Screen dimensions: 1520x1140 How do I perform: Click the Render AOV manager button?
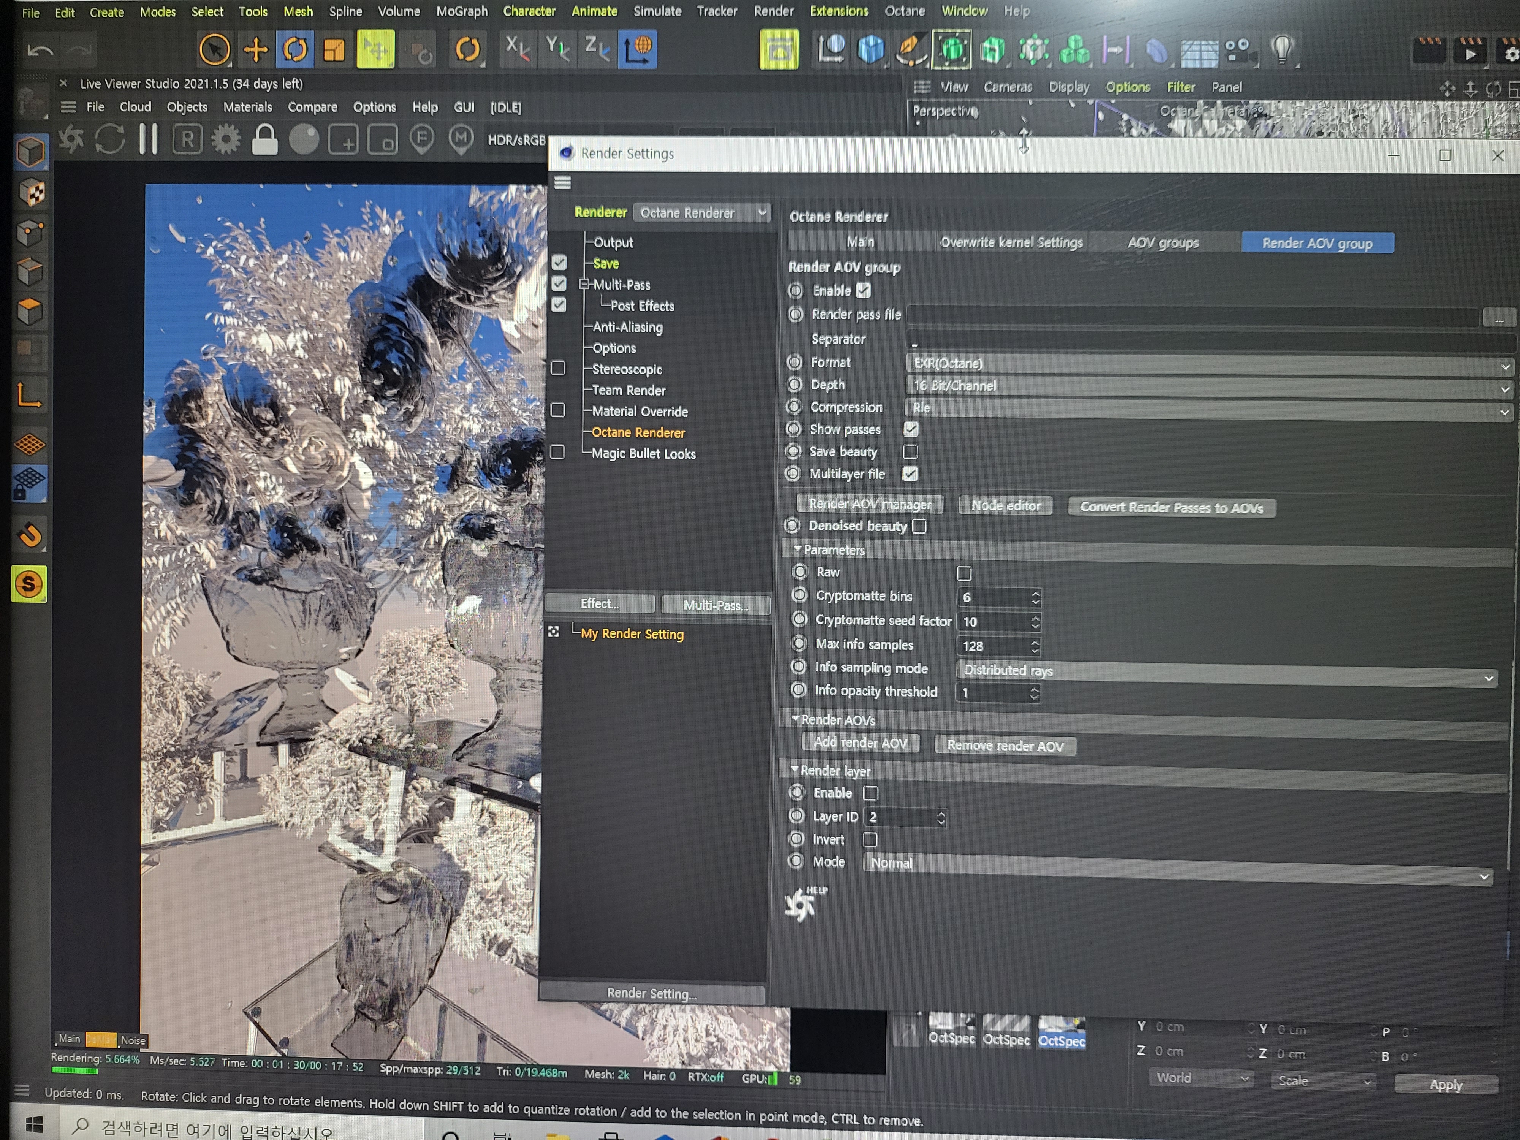[x=869, y=504]
